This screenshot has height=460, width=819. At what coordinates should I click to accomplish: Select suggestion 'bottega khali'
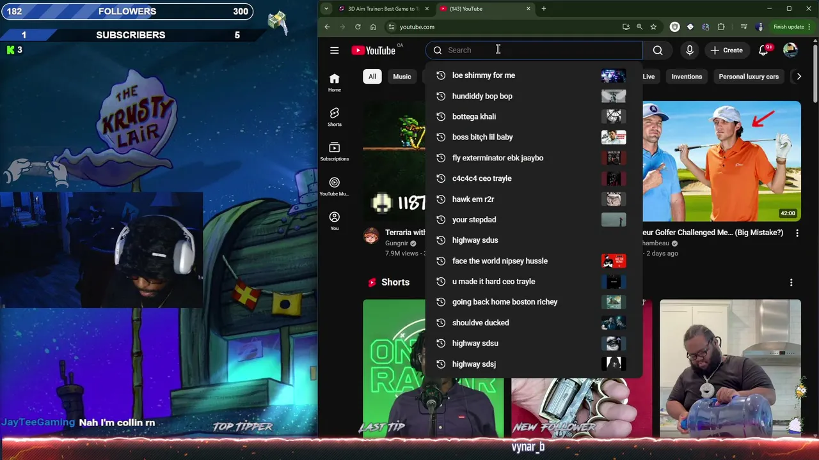point(533,116)
